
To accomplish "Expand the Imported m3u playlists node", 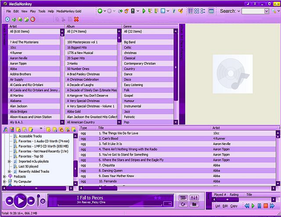I will point(9,161).
